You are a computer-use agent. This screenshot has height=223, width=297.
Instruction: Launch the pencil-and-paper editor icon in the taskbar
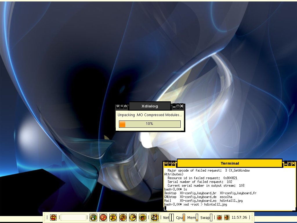133,217
